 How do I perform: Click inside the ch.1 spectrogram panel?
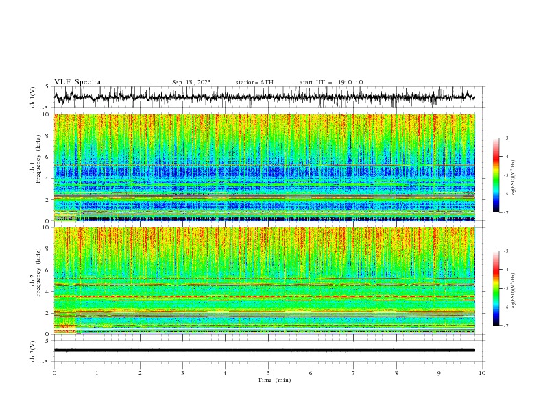264,167
